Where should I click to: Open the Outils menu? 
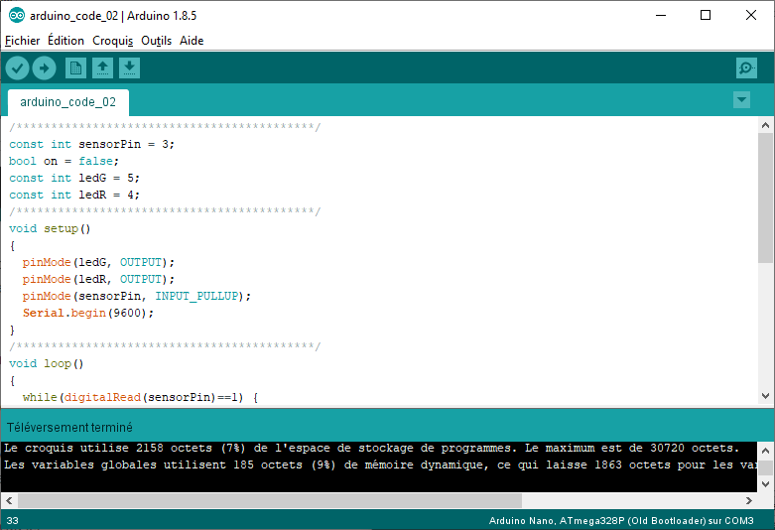point(156,41)
